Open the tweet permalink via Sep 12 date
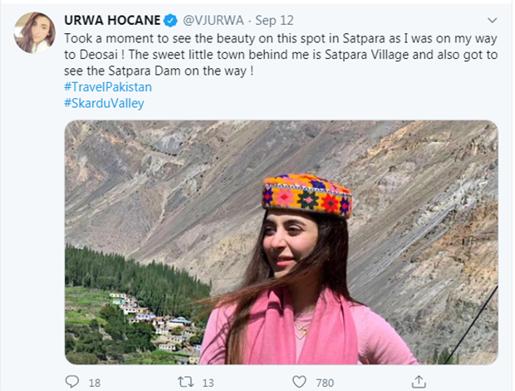 click(x=274, y=21)
